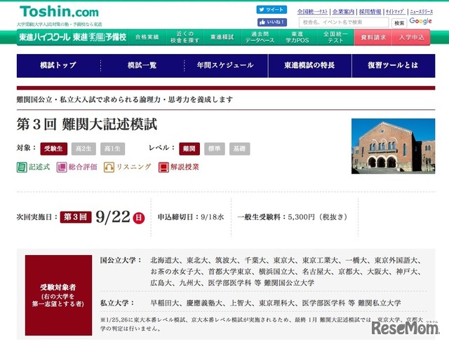Click the リスニング headphone icon
449x344 pixels.
109,167
